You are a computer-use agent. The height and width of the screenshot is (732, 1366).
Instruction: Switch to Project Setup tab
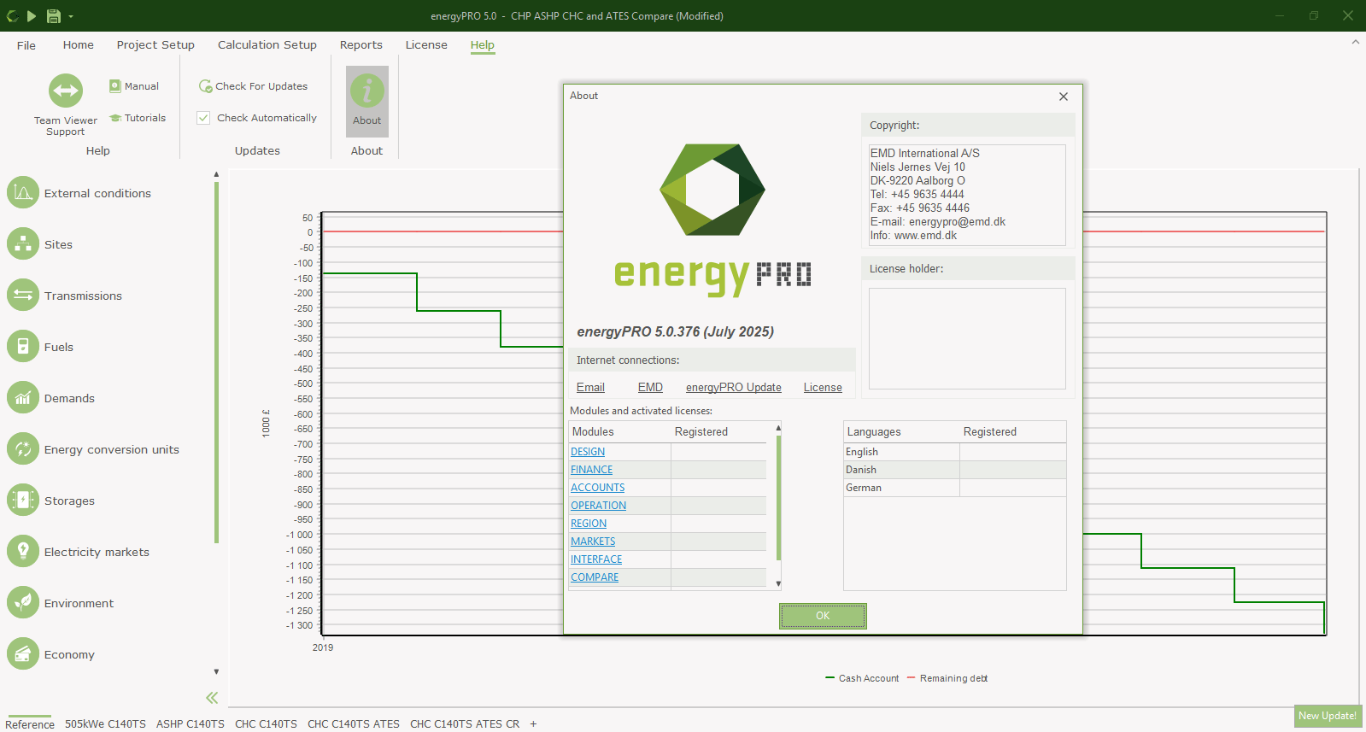155,45
